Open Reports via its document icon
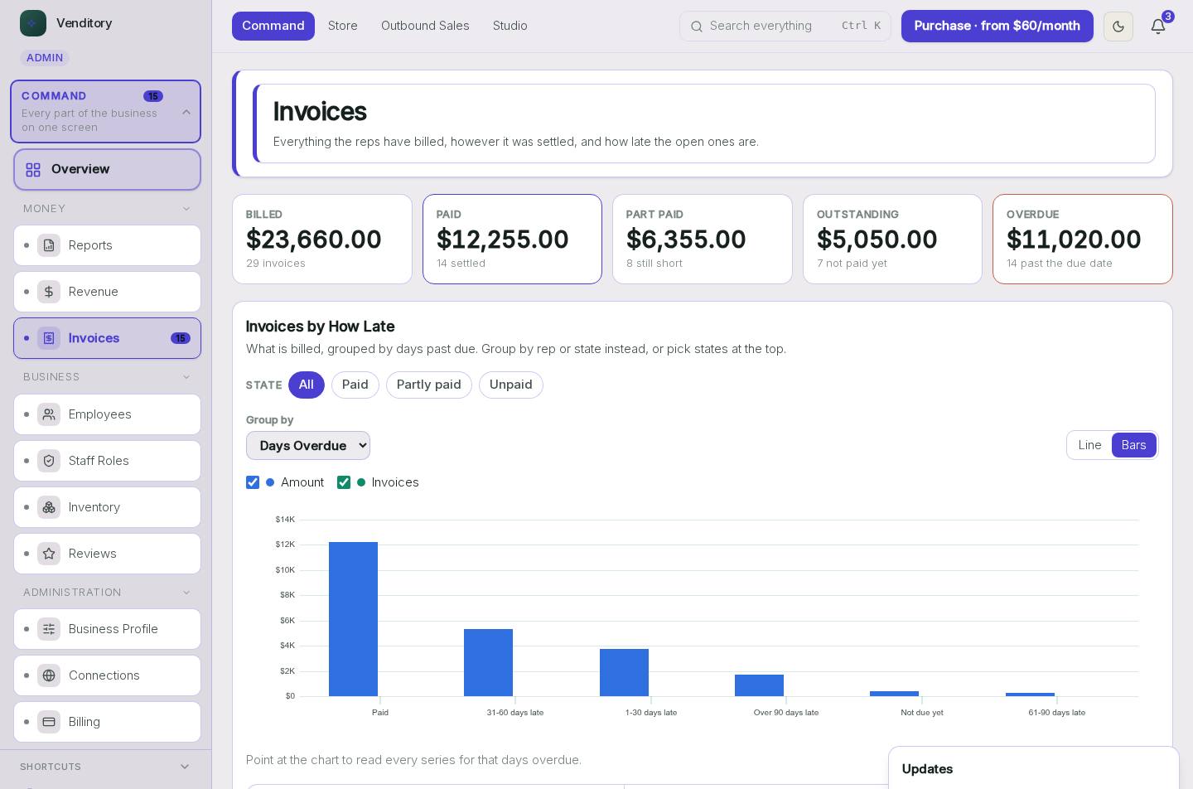The height and width of the screenshot is (789, 1193). 49,245
